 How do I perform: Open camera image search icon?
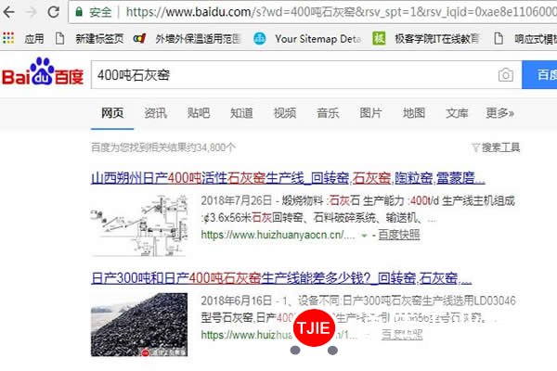[x=506, y=75]
